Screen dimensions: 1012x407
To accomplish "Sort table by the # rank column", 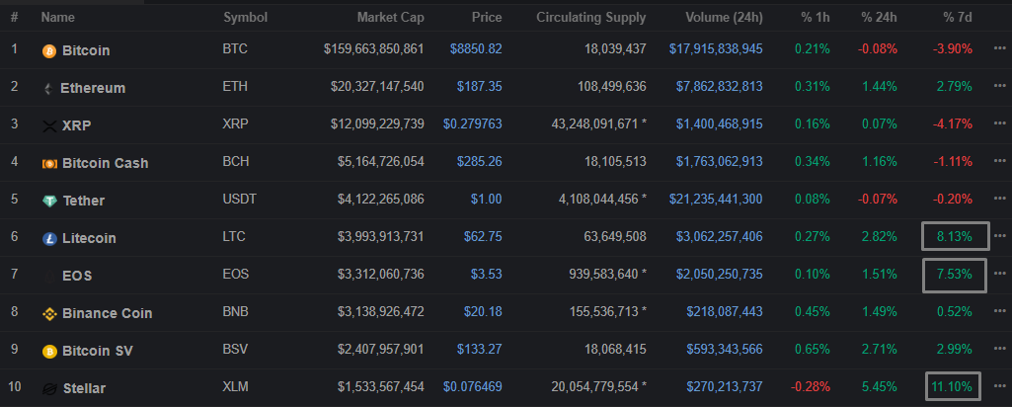I will click(x=14, y=18).
